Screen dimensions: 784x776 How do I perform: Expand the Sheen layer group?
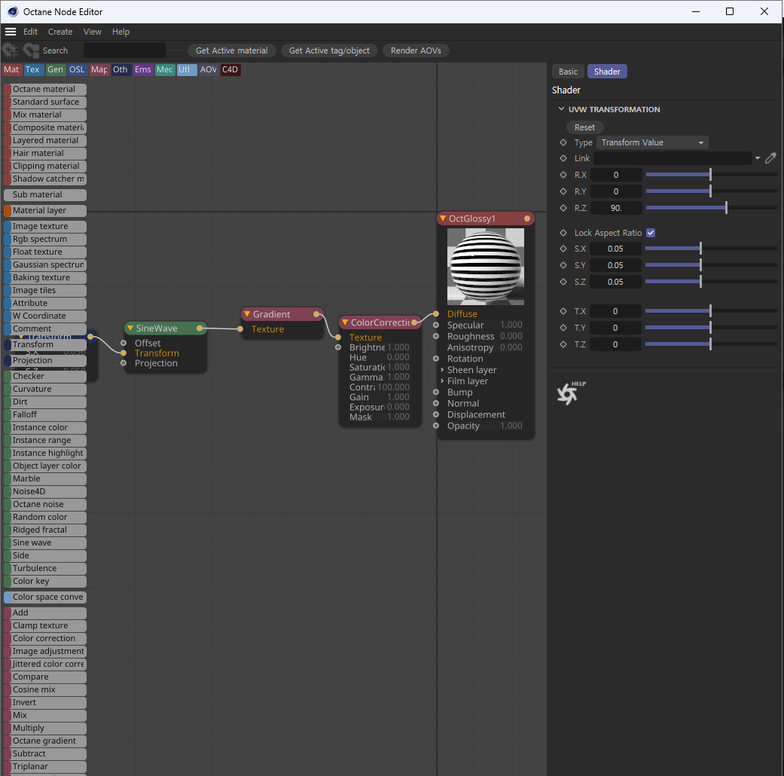click(x=442, y=370)
